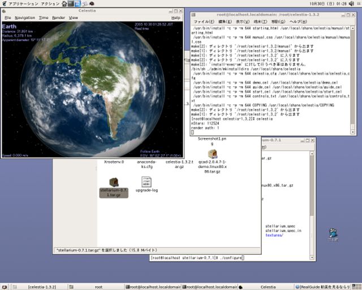This screenshot has height=290, width=362.
Task: Click the blue panel launcher icon
Action: coord(77,3)
